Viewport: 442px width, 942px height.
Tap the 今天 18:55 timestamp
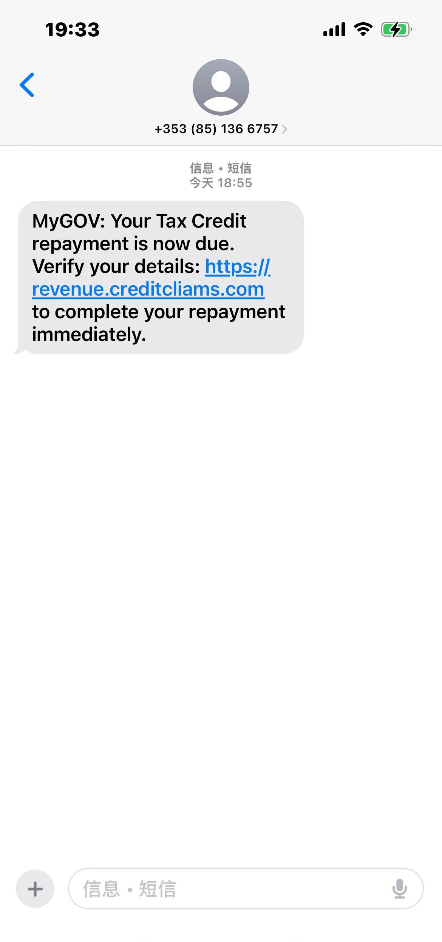221,183
